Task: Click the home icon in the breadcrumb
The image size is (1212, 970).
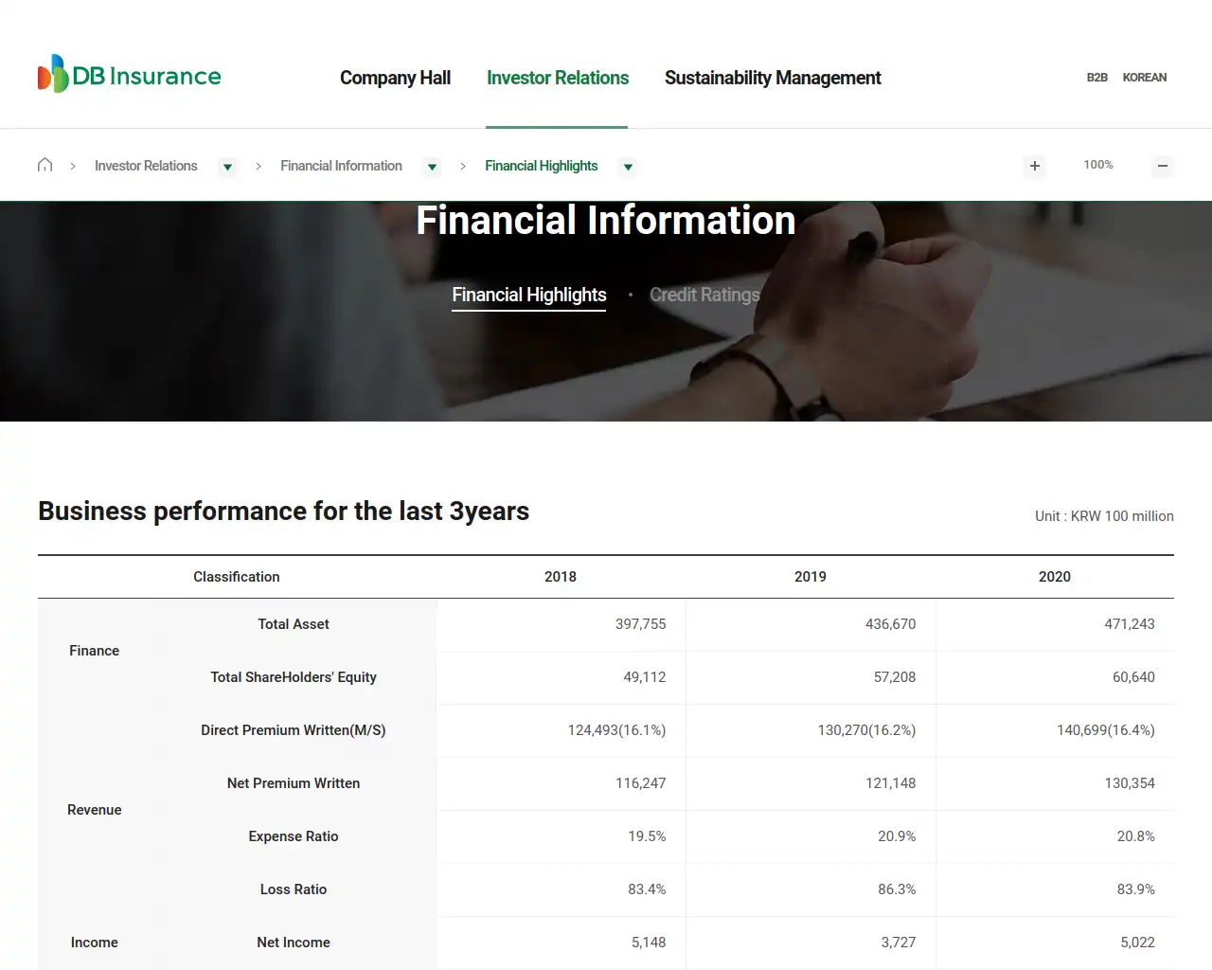Action: (45, 164)
